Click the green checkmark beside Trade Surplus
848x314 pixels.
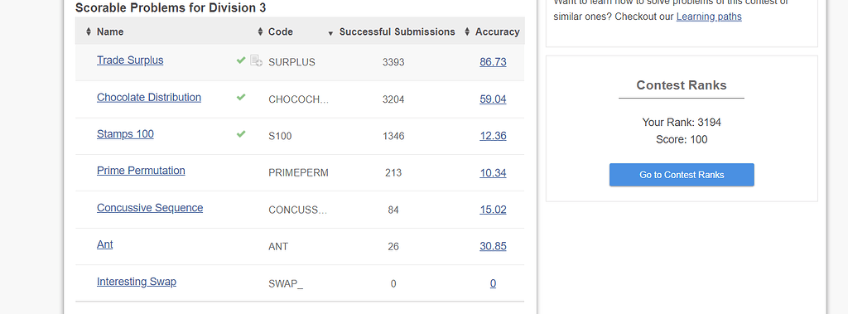[x=241, y=60]
